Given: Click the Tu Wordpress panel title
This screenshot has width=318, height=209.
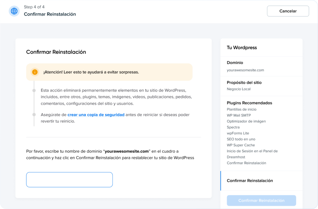Looking at the screenshot, I should pyautogui.click(x=242, y=48).
